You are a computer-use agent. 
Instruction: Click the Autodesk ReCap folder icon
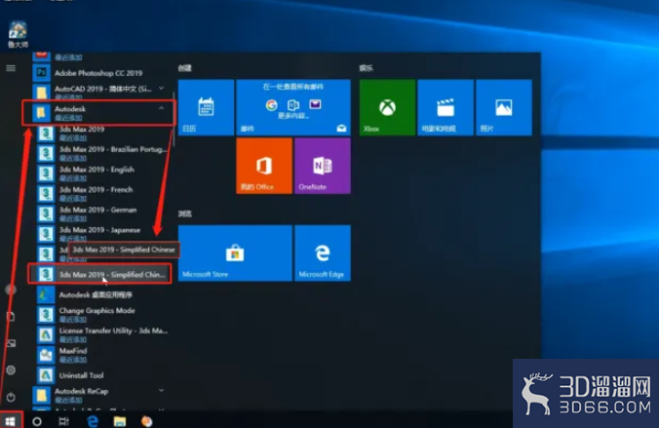pos(41,395)
